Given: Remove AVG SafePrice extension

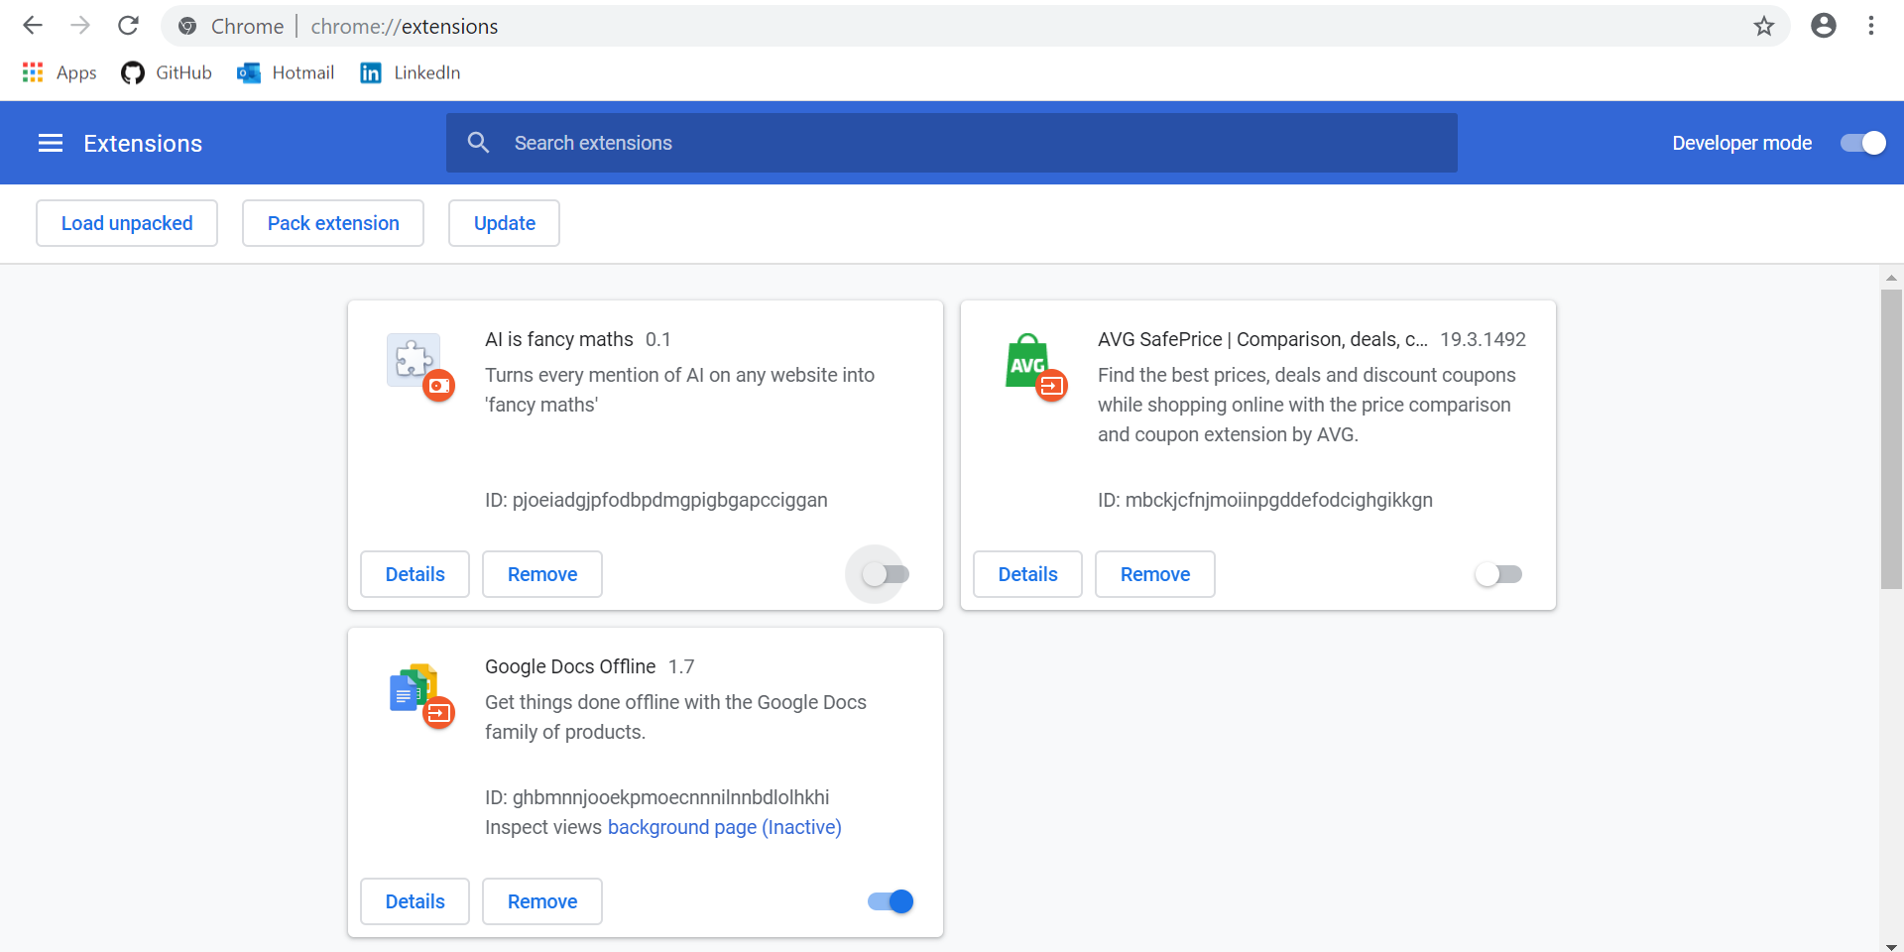Looking at the screenshot, I should (x=1155, y=574).
